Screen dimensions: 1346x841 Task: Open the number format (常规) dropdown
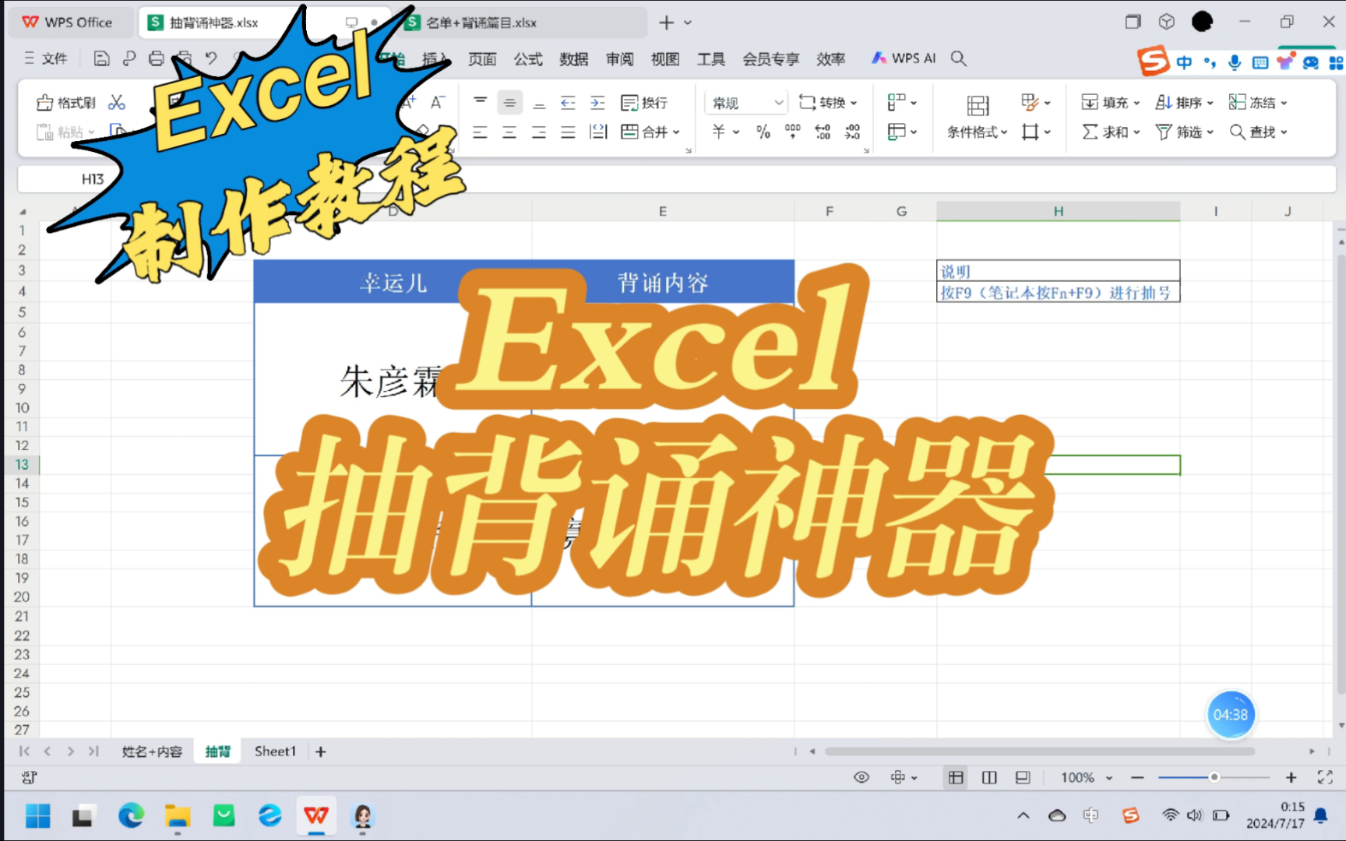(744, 102)
